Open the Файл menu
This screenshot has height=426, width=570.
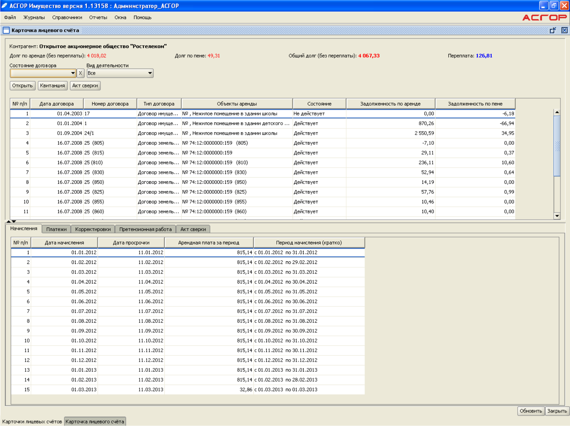tap(10, 17)
